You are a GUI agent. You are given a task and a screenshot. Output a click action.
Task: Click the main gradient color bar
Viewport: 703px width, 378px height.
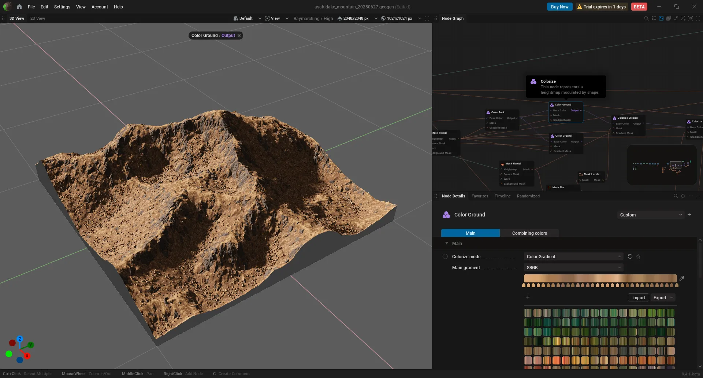(600, 278)
